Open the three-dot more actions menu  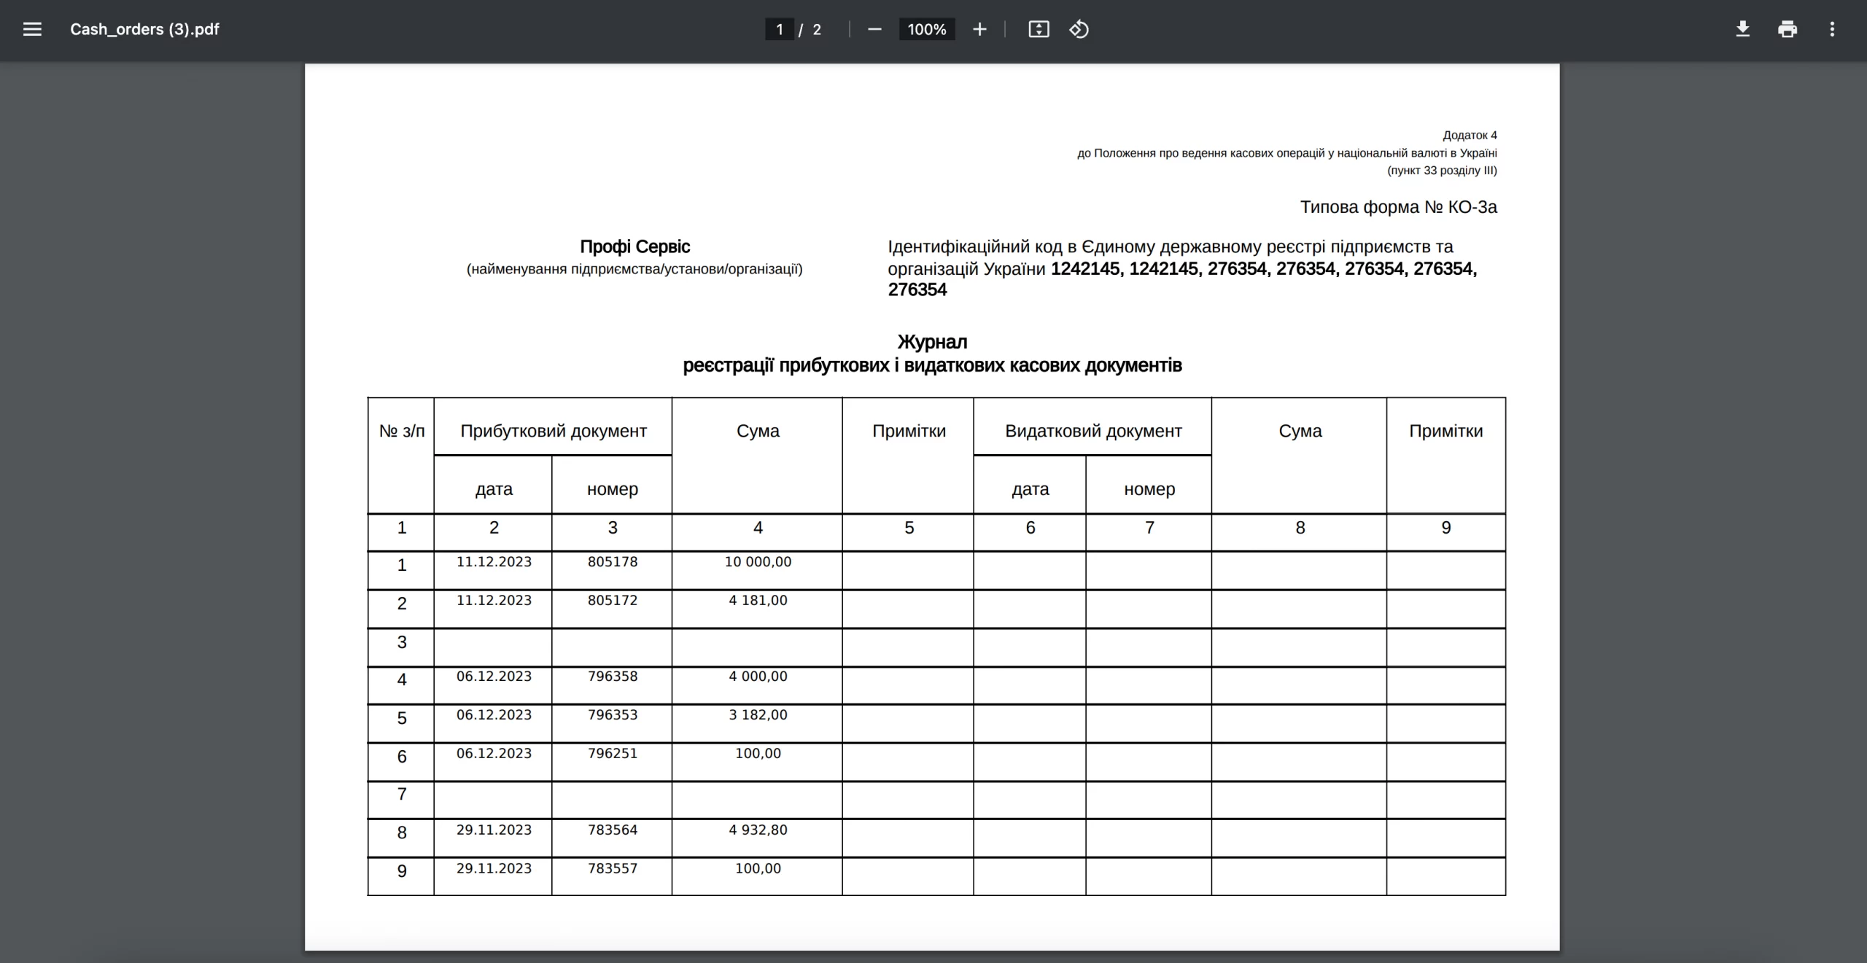[x=1832, y=29]
